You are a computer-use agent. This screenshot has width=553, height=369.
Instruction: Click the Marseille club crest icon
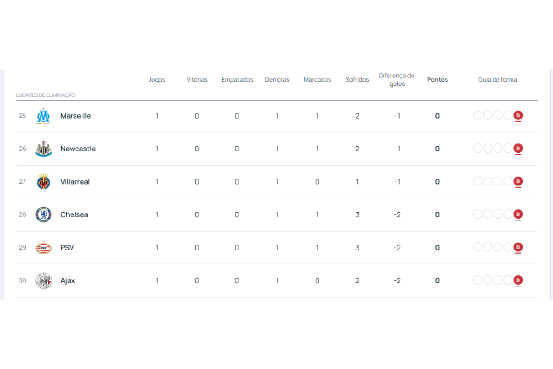[44, 116]
